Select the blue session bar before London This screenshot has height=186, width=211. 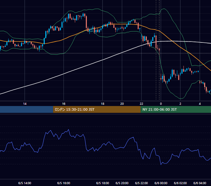[x=27, y=109]
